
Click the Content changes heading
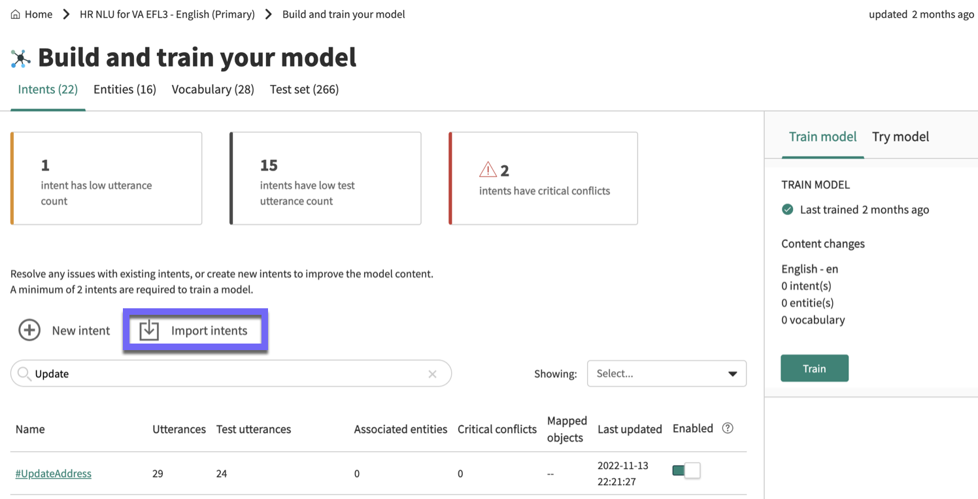point(823,244)
